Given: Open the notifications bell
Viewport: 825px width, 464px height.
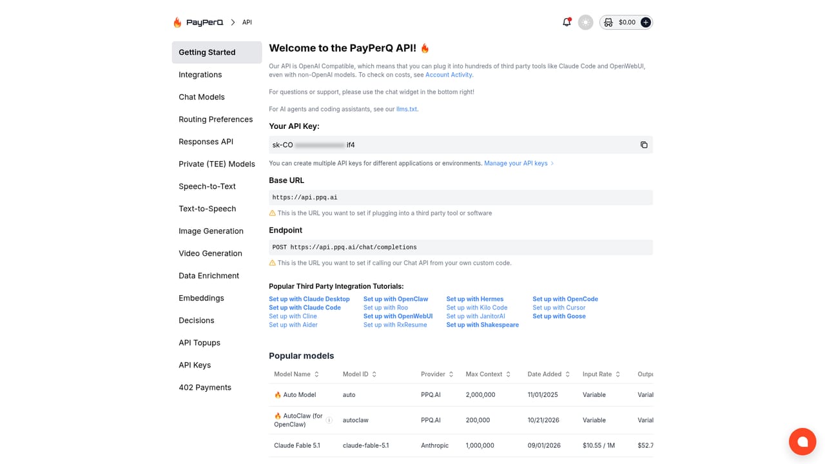Looking at the screenshot, I should 567,22.
